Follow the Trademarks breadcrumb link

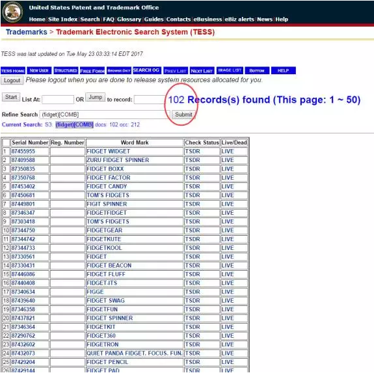pos(27,32)
